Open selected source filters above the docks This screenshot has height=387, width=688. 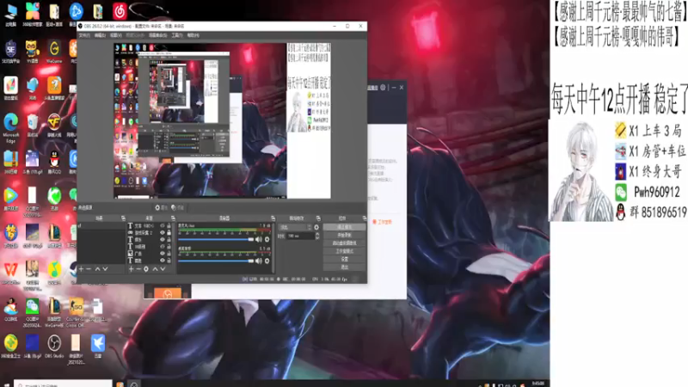pyautogui.click(x=177, y=207)
